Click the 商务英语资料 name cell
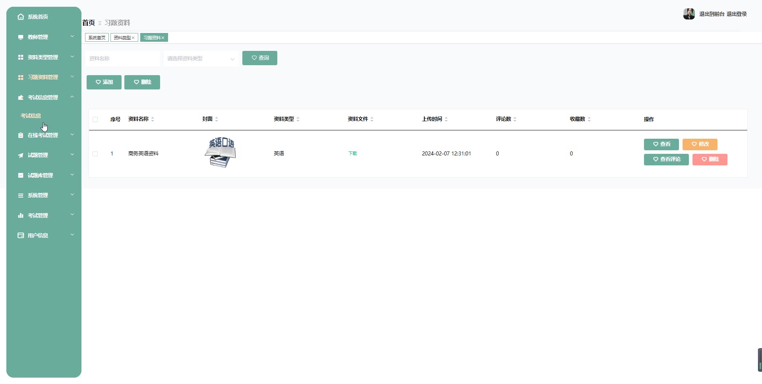The width and height of the screenshot is (762, 384). pos(143,153)
